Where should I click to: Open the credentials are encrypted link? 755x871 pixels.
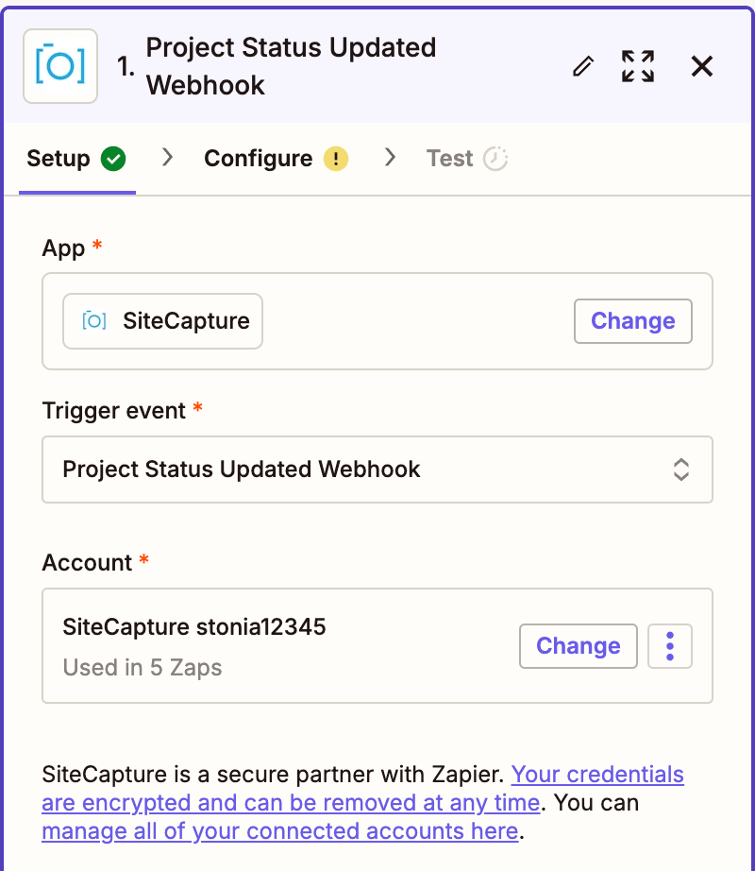pyautogui.click(x=597, y=776)
